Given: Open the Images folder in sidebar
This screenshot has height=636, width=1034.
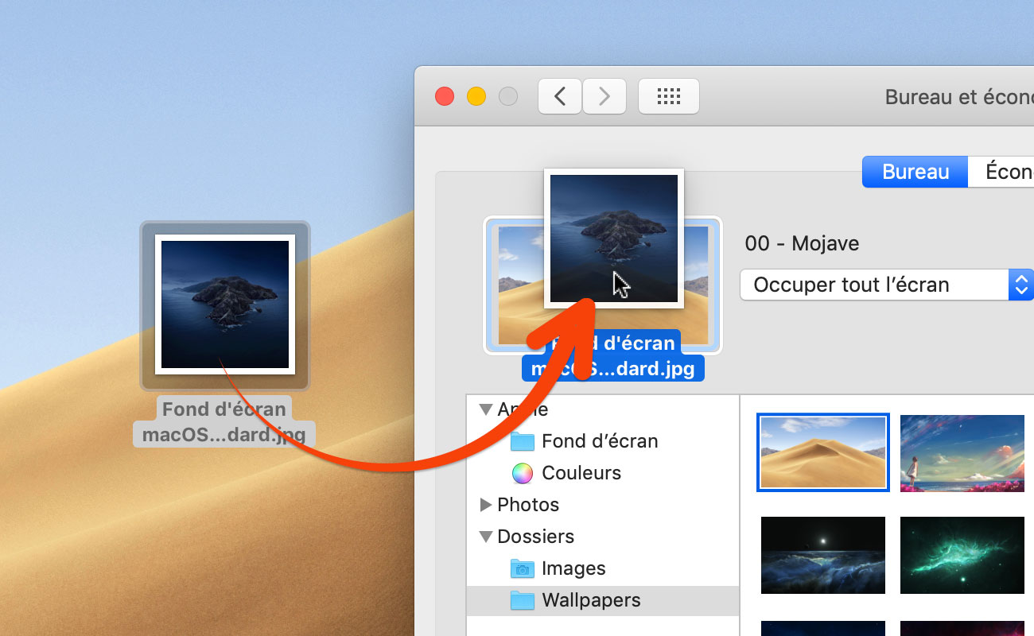Looking at the screenshot, I should point(573,568).
